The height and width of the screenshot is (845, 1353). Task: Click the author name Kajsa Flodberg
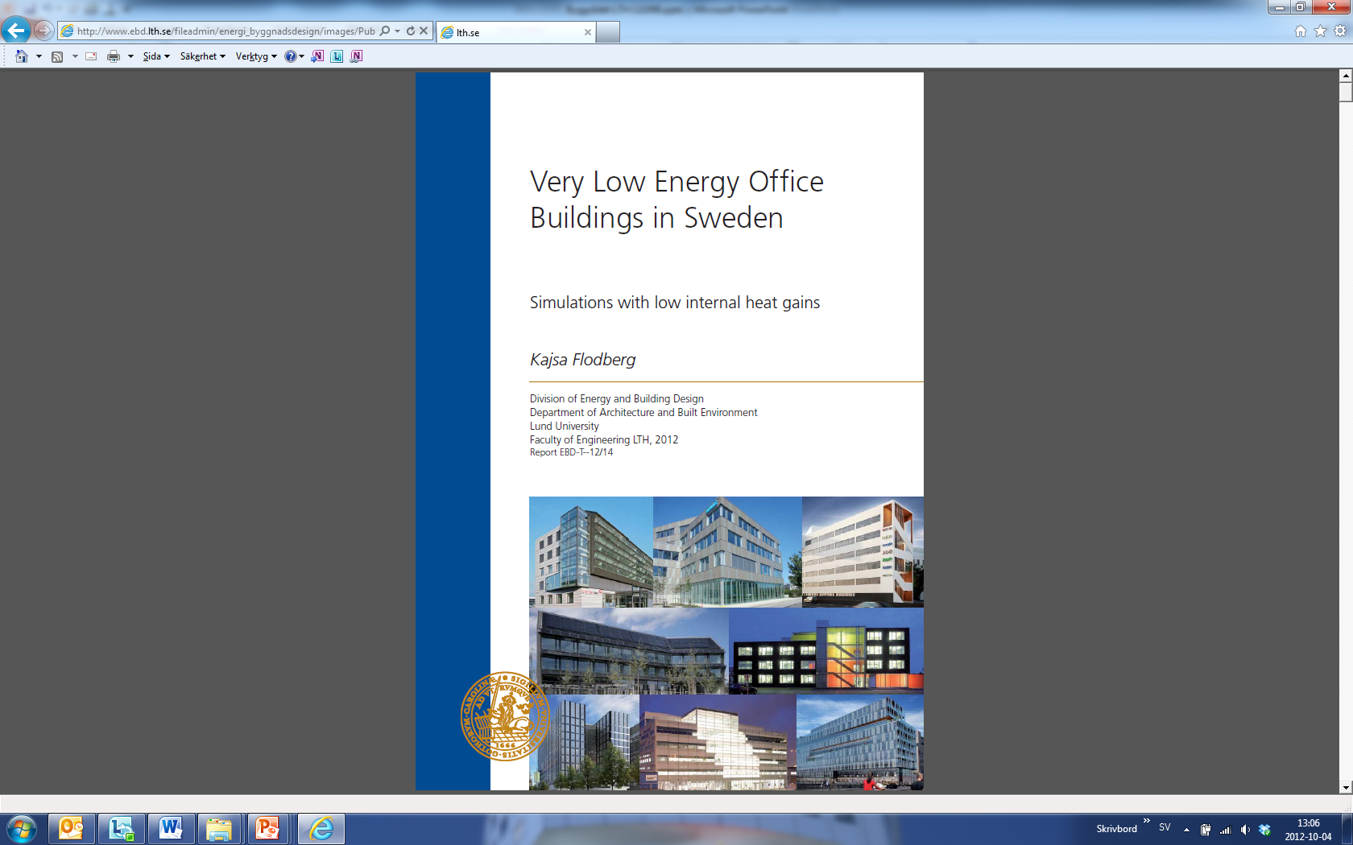point(582,360)
